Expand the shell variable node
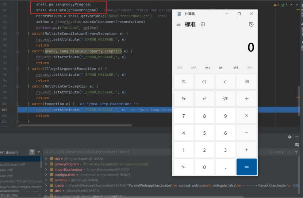The image size is (303, 198). click(46, 191)
